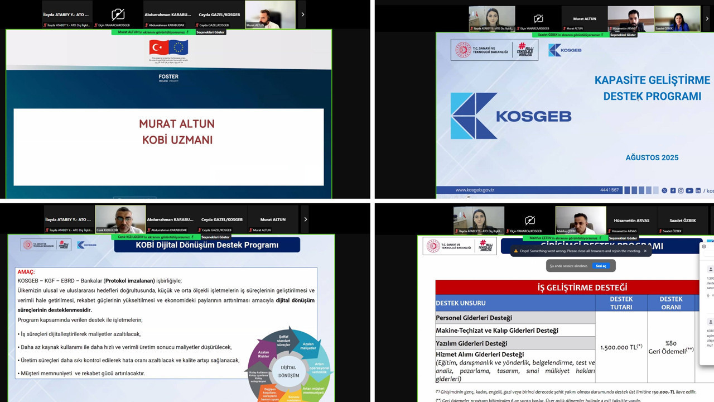This screenshot has height=402, width=714.
Task: Select Mahfus ÇETİN's video tile in the bottom-right meeting
Action: (x=581, y=221)
